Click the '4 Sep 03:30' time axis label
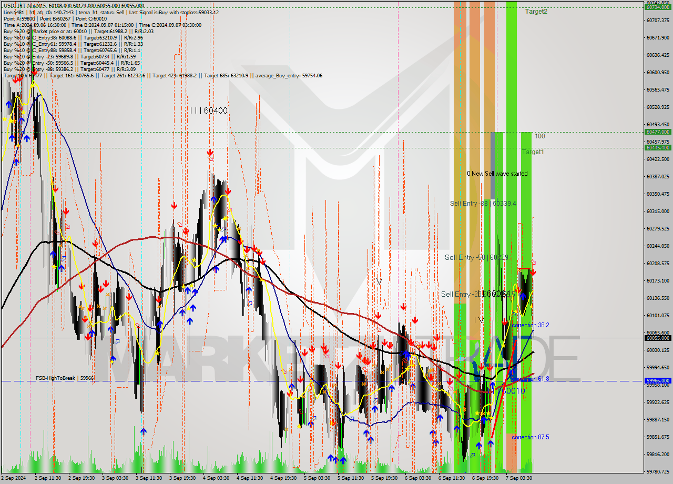The width and height of the screenshot is (673, 484). point(216,478)
